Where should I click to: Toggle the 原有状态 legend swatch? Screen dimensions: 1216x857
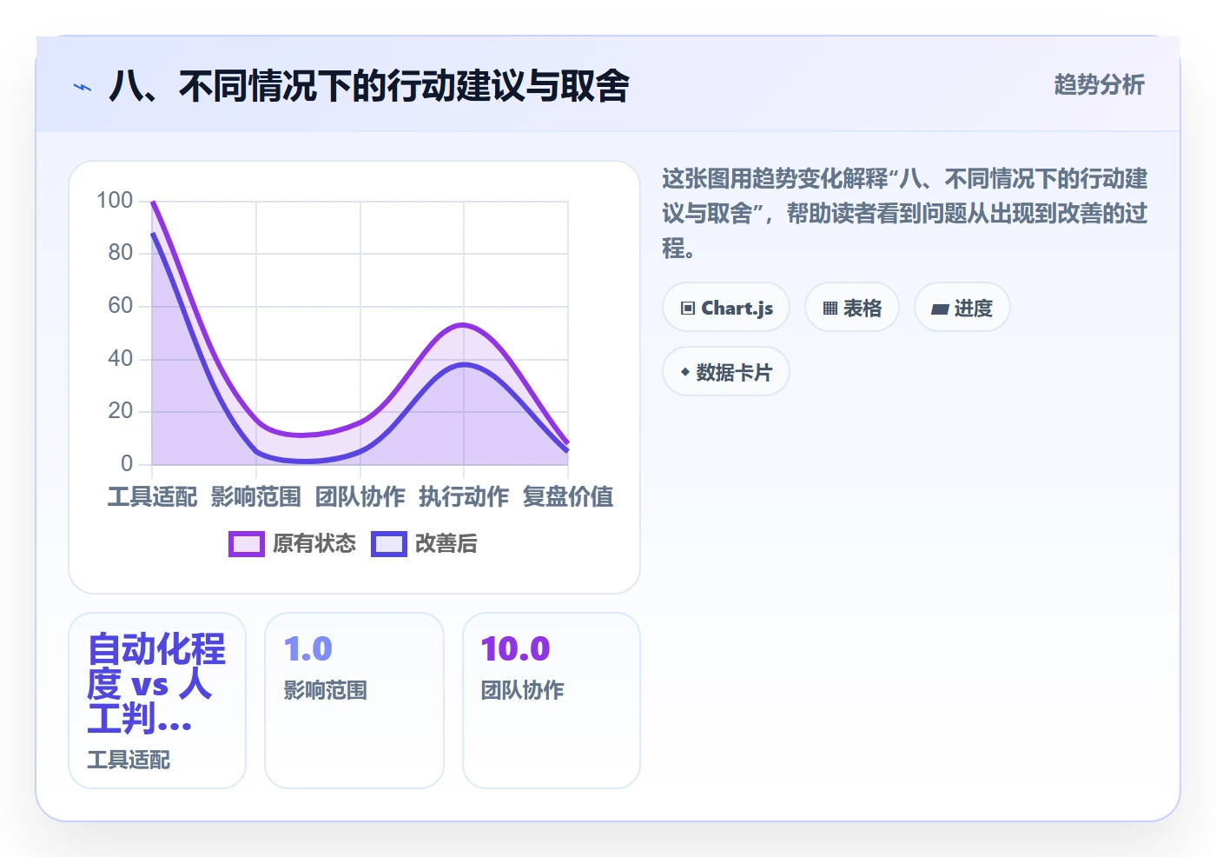coord(247,544)
